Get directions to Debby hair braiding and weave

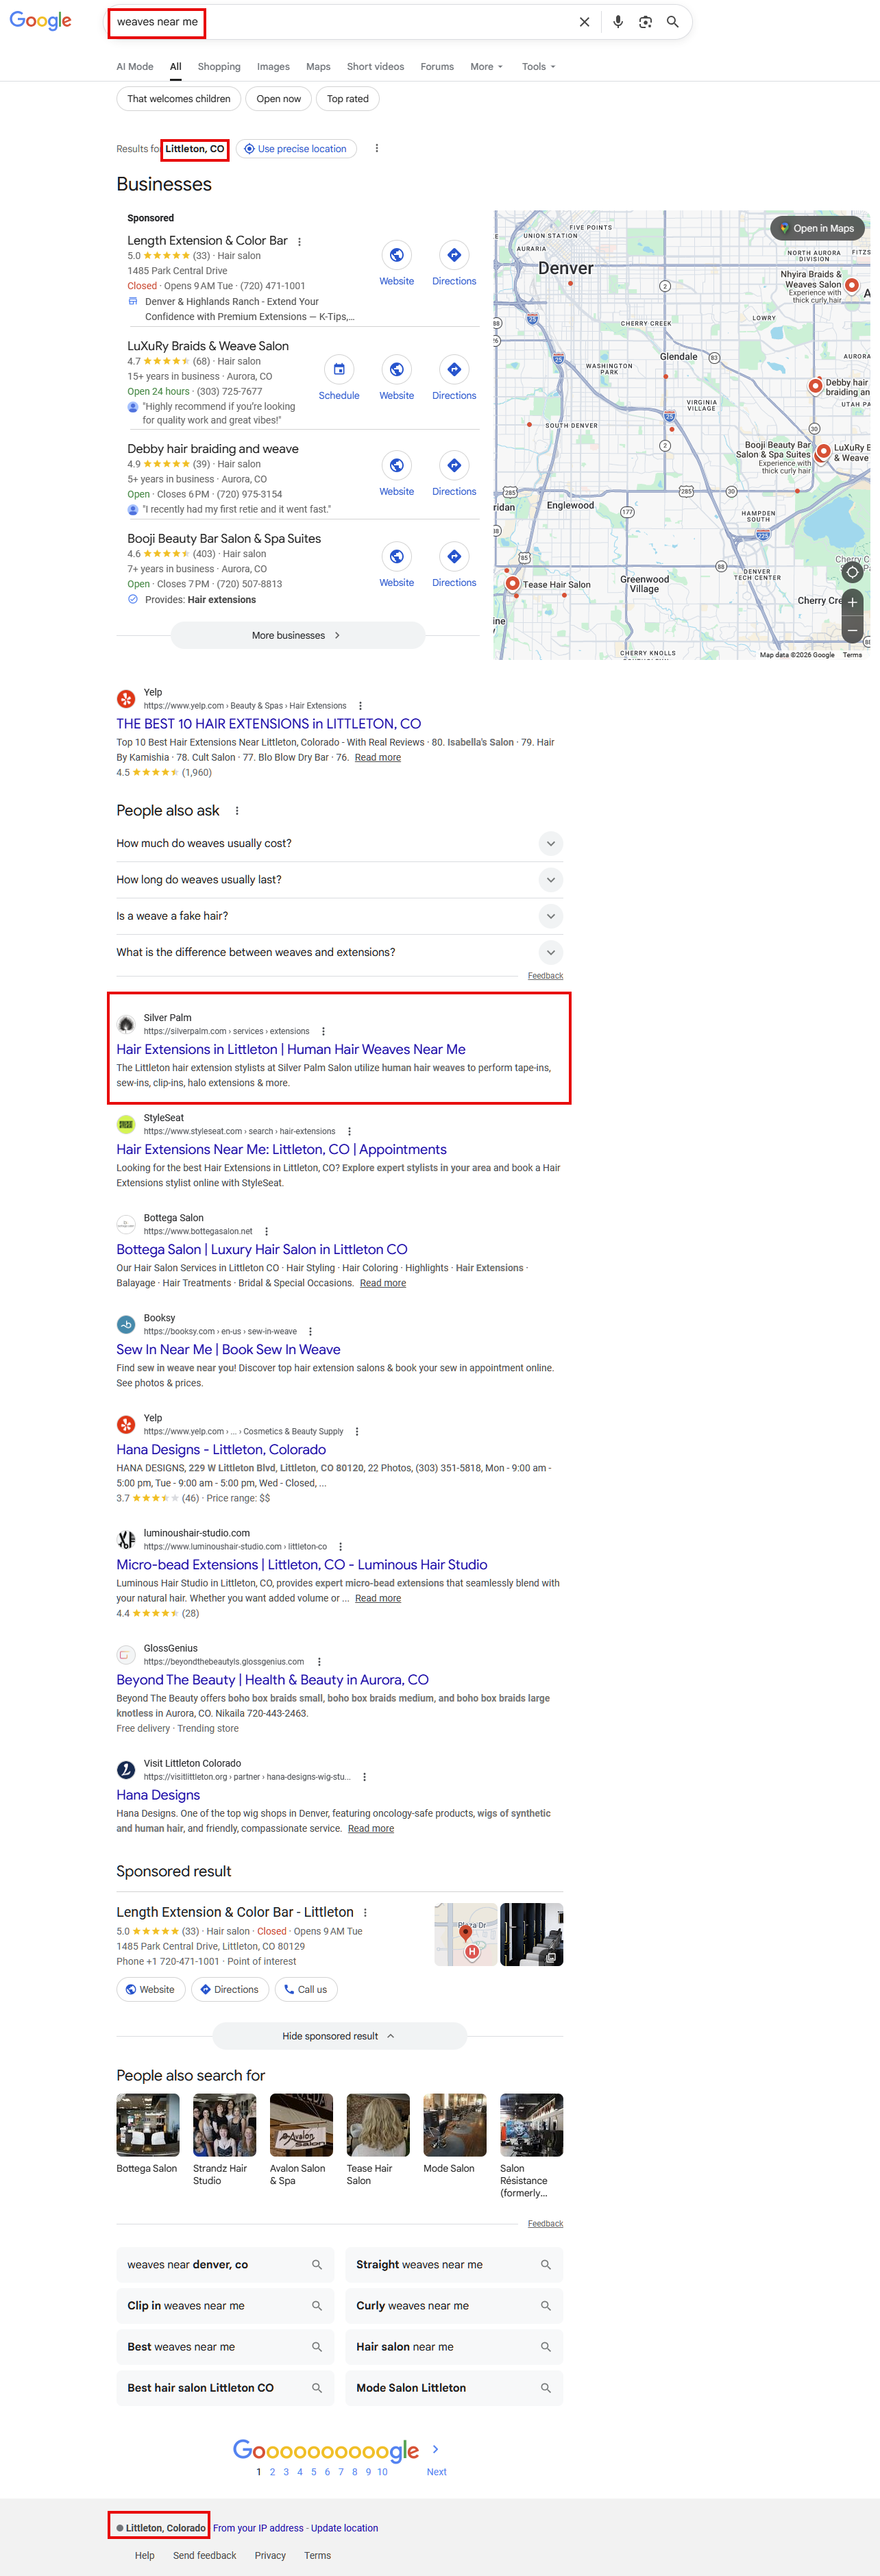pyautogui.click(x=454, y=465)
